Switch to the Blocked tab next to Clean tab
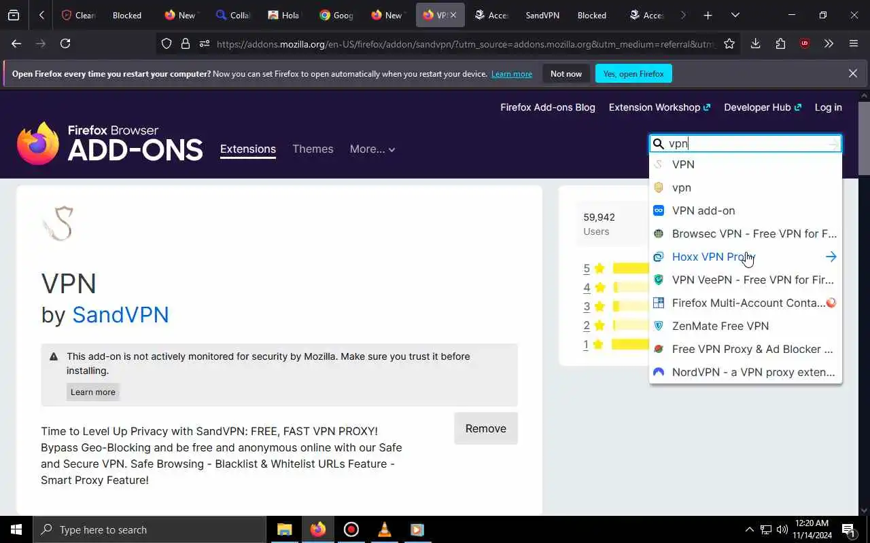 (126, 15)
